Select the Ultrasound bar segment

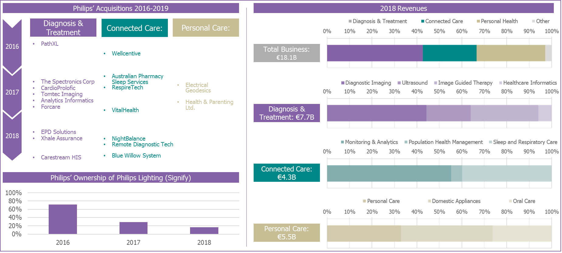(x=449, y=113)
